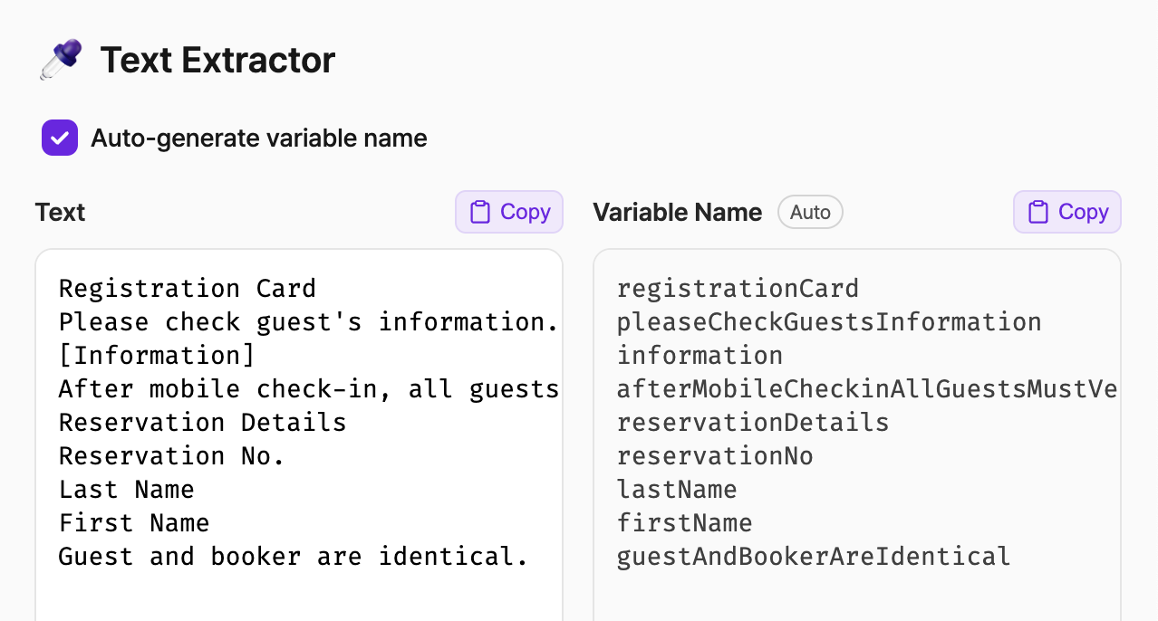The image size is (1158, 621).
Task: Click the "[Information]" line in Text box
Action: coord(157,356)
